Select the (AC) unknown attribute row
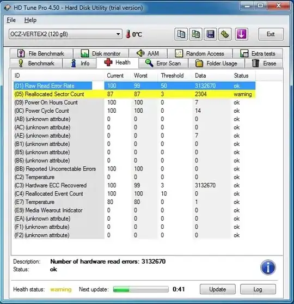The height and width of the screenshot is (304, 294). click(134, 127)
